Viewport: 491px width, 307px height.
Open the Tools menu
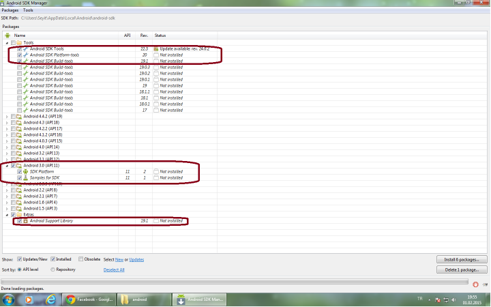(28, 10)
